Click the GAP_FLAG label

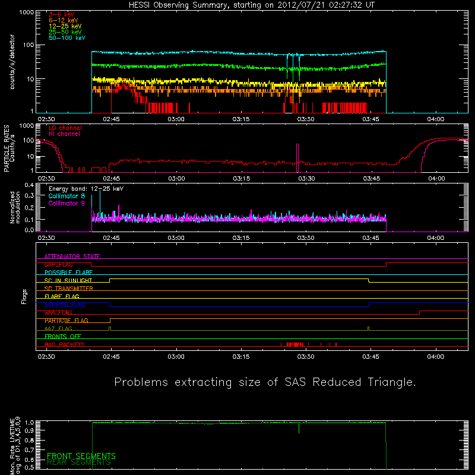(x=58, y=264)
